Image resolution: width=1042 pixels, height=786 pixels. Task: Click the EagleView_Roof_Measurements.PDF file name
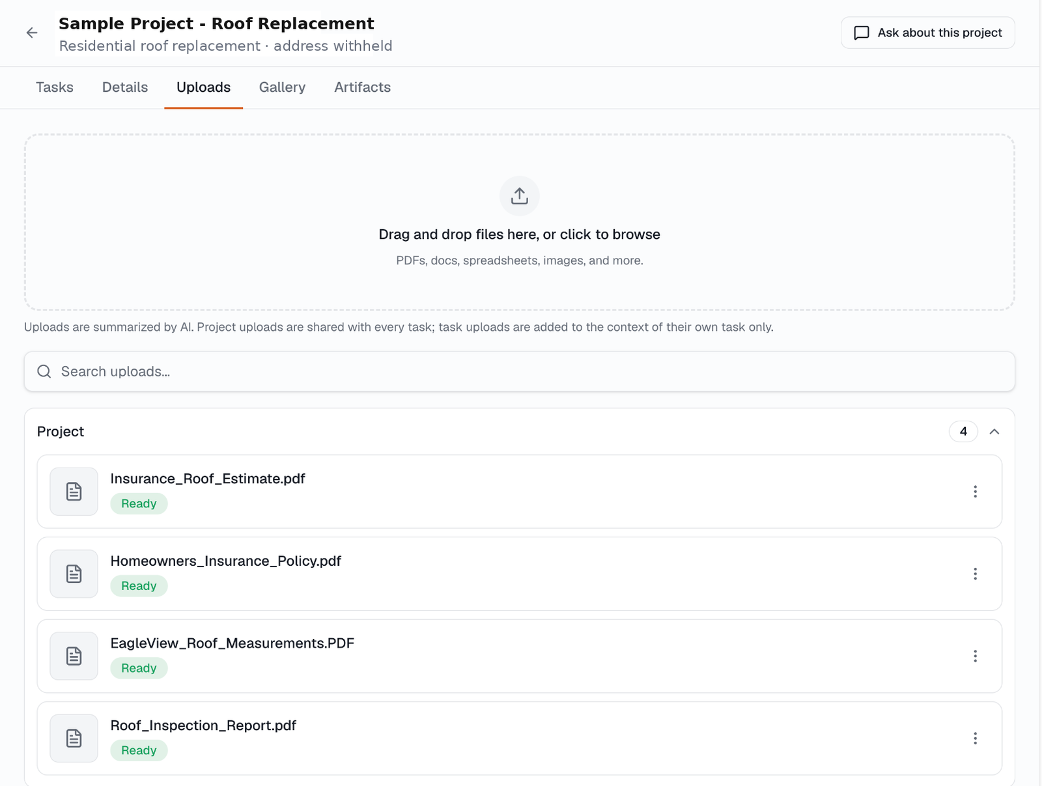tap(232, 643)
